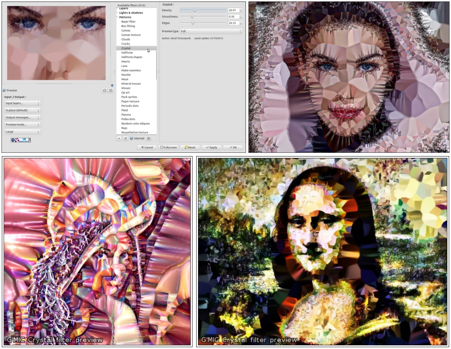Click the expand/collapse icon beside Internet checkbox
This screenshot has height=349, width=451.
coord(149,138)
